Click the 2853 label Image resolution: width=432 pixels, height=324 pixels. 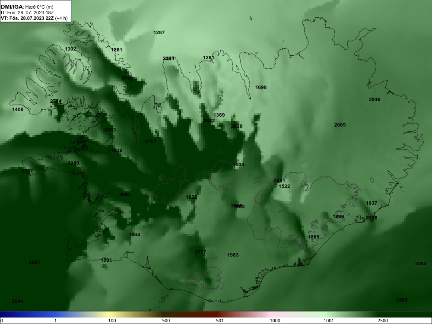coord(110,130)
